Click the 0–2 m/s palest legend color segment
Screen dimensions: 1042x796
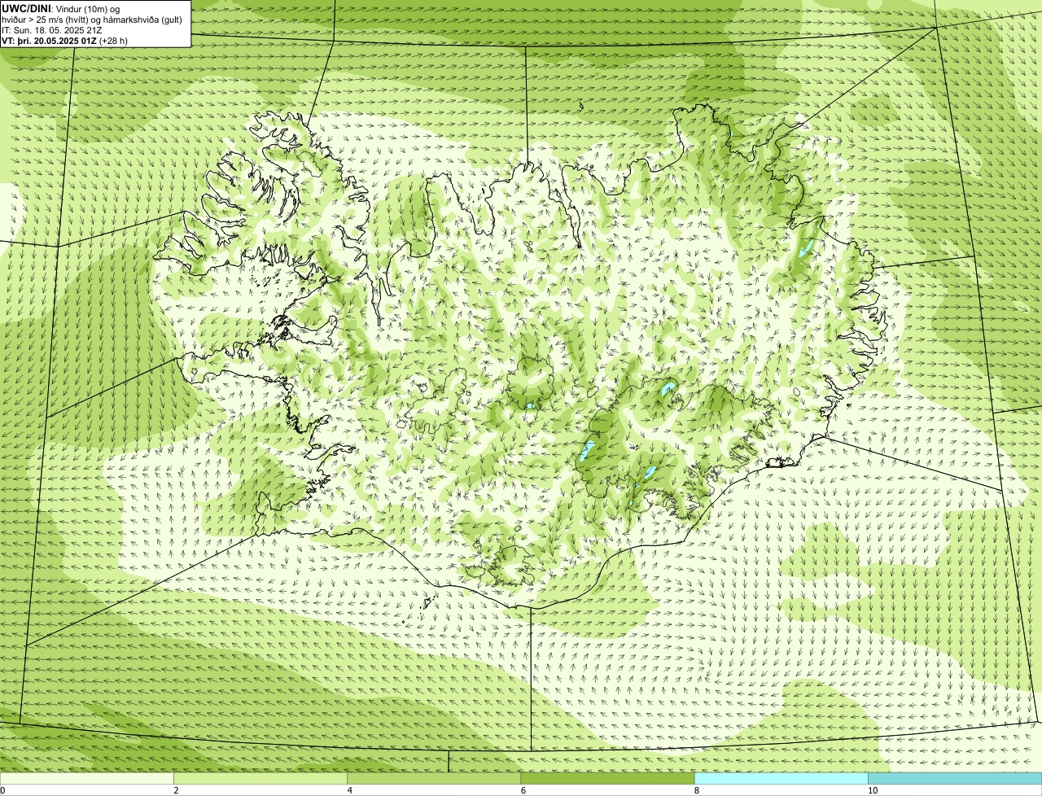tap(86, 778)
